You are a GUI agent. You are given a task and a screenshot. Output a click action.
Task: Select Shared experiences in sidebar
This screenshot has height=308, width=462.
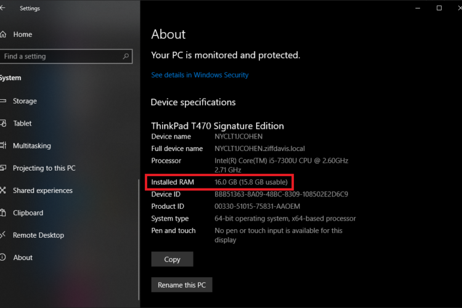click(43, 190)
